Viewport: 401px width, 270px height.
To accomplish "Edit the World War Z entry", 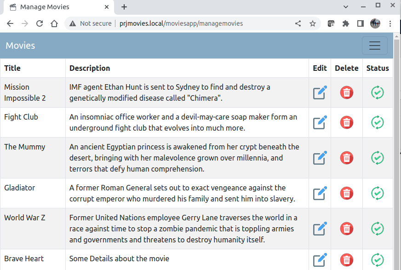I will pos(320,228).
